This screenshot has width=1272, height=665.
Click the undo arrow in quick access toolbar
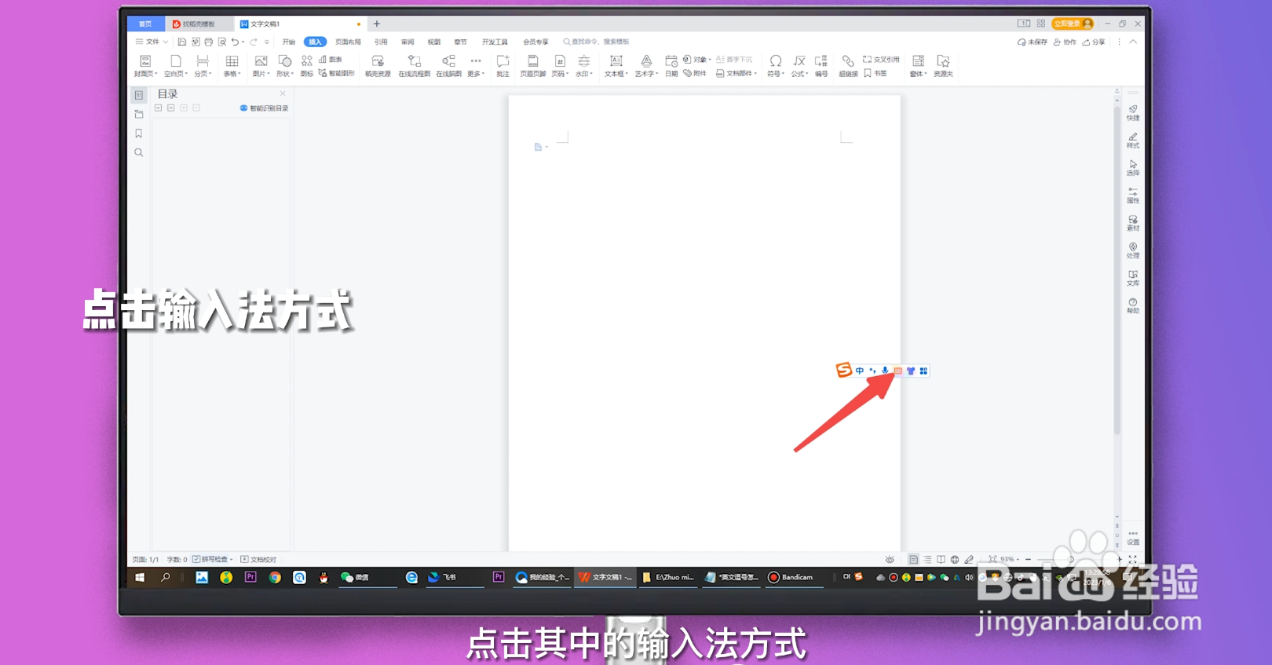coord(235,42)
